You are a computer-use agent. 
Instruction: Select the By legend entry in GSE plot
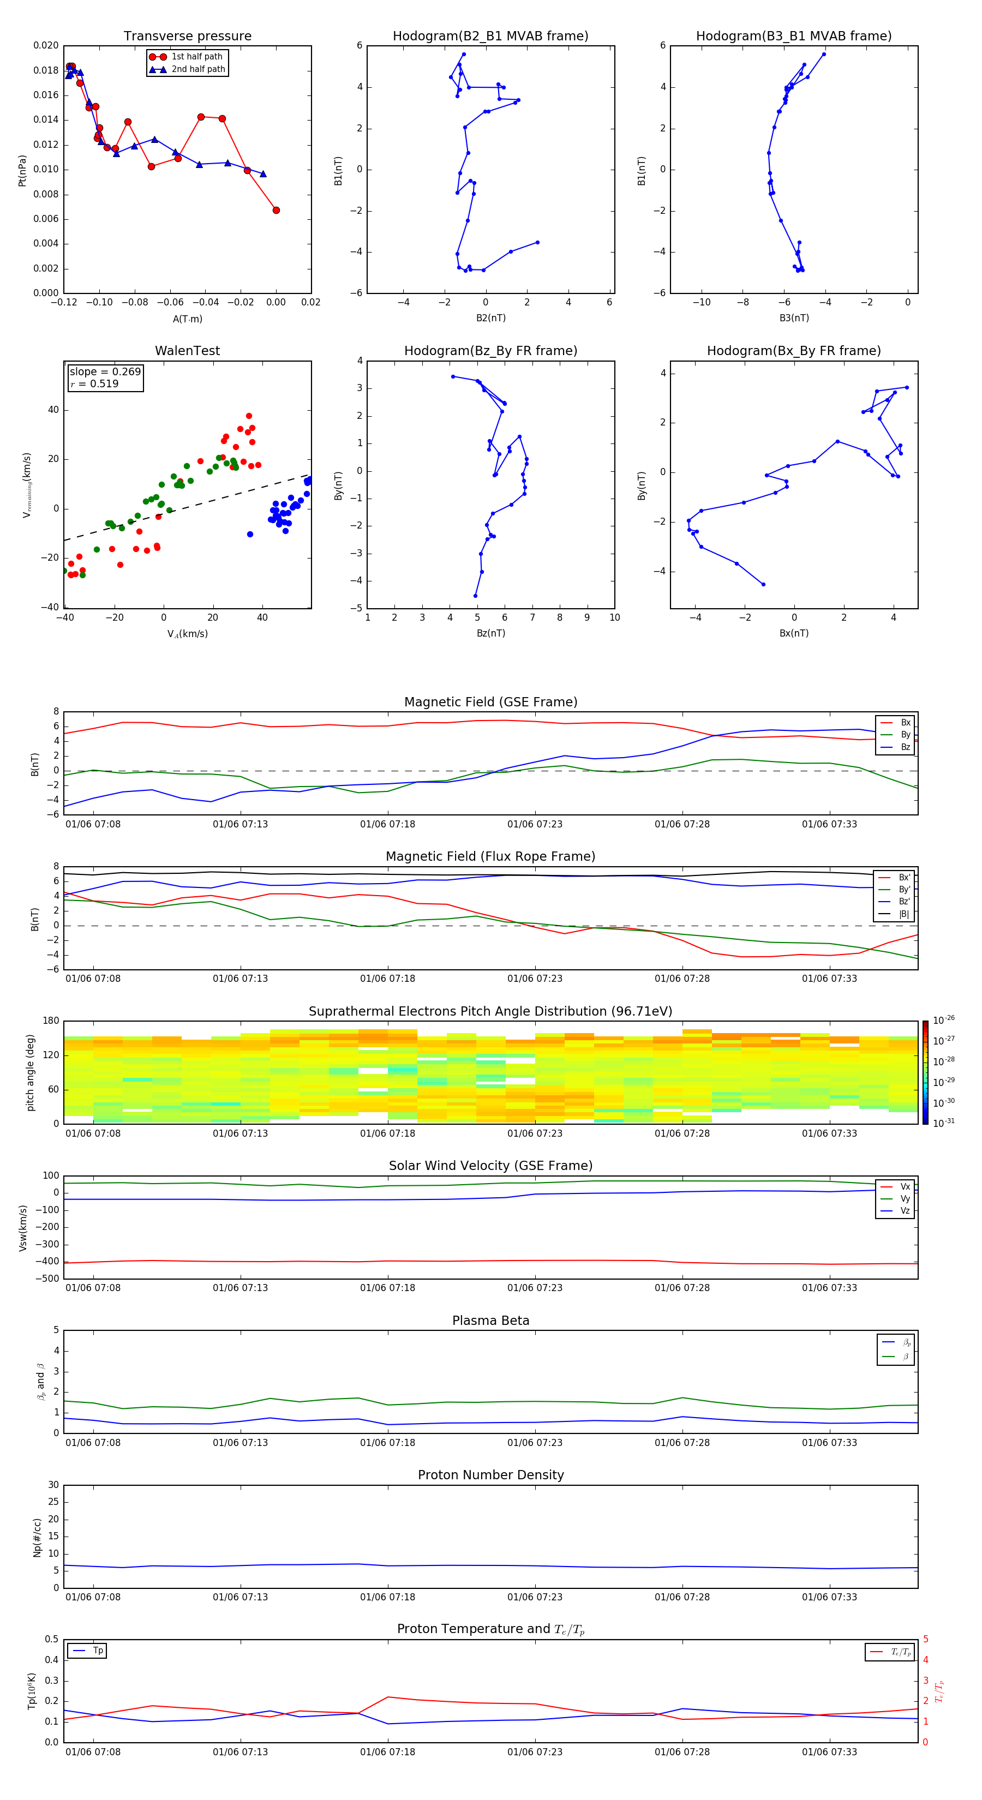895,735
